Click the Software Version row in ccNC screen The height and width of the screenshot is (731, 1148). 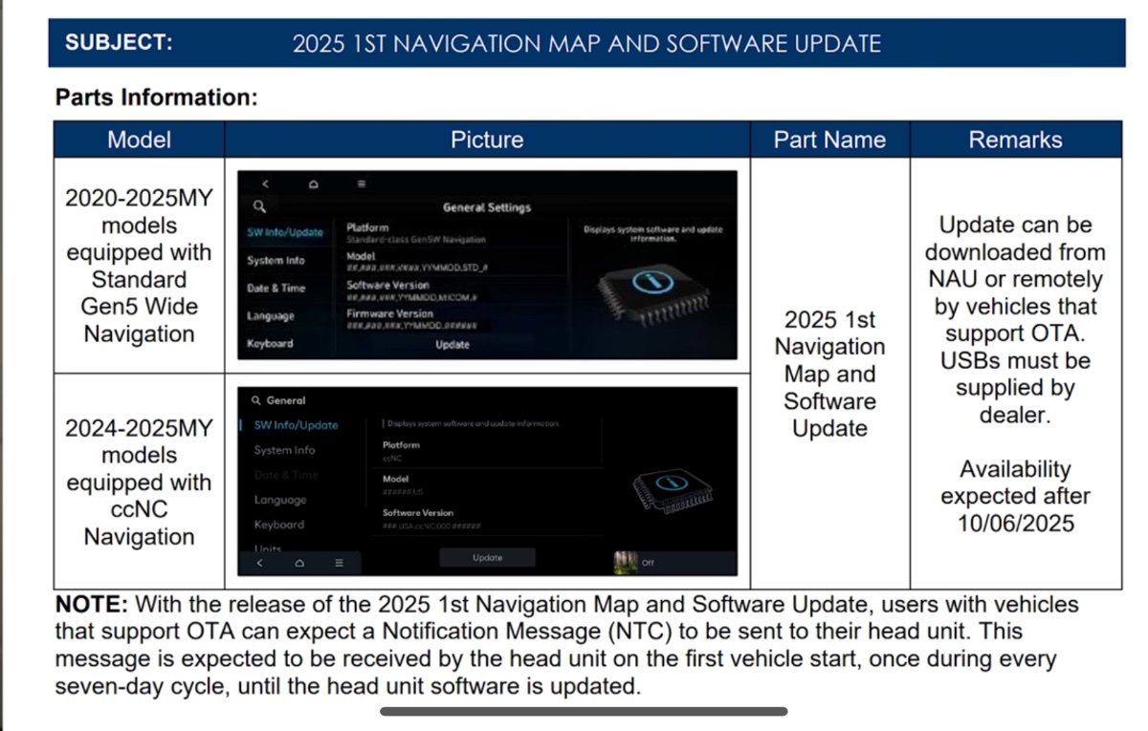(x=430, y=519)
